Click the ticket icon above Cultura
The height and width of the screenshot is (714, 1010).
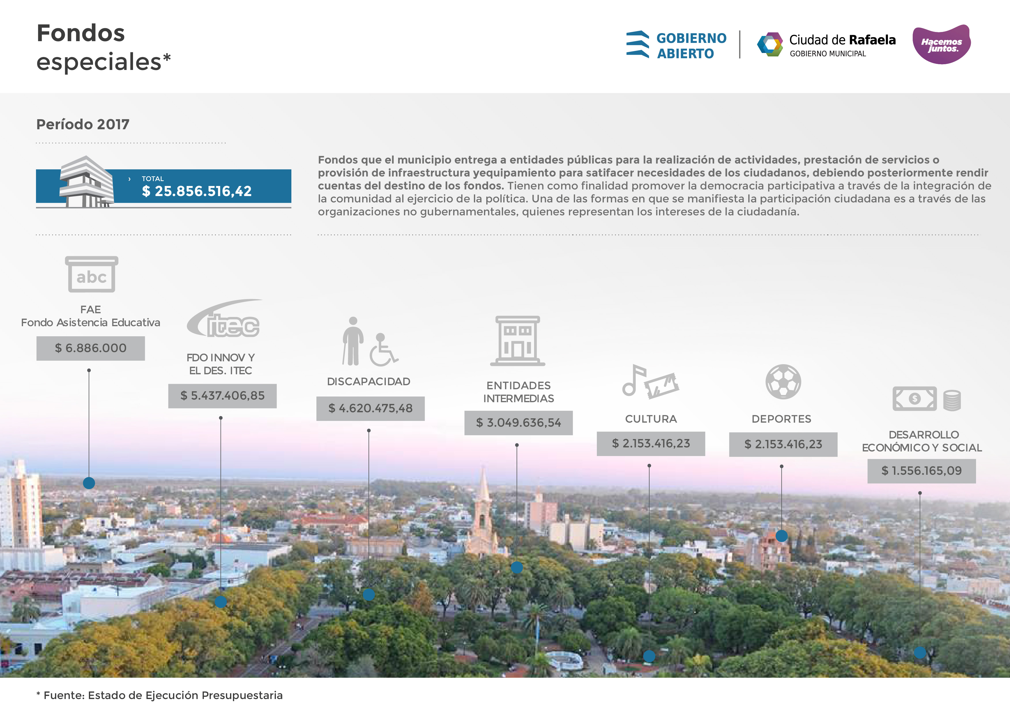pos(662,386)
